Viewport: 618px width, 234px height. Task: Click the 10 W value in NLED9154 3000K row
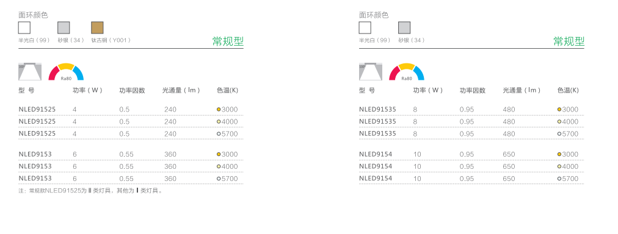417,154
